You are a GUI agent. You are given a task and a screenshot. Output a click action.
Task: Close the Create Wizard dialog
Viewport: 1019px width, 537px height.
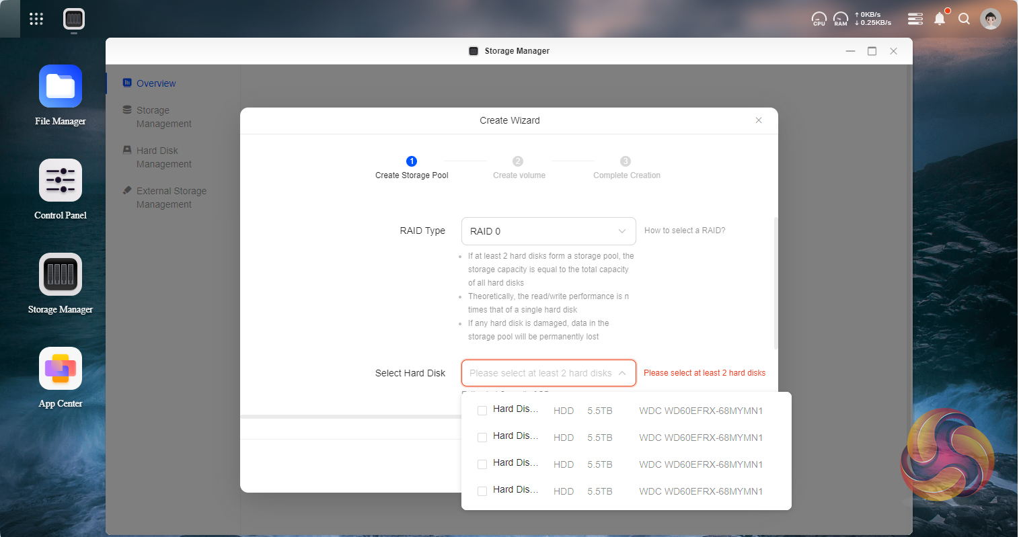[x=759, y=120]
